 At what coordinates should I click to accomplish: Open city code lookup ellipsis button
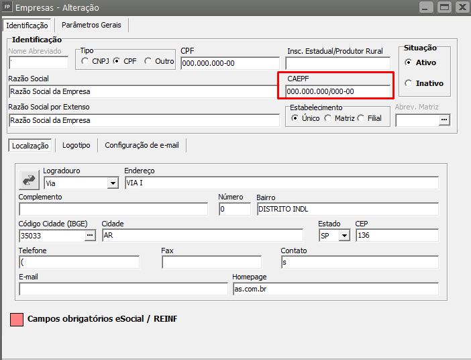[90, 235]
